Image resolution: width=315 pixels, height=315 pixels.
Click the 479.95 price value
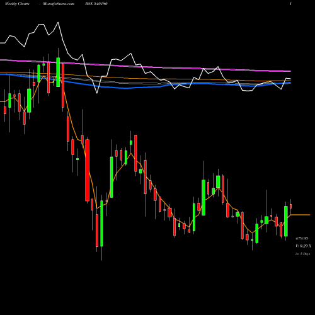click(302, 238)
